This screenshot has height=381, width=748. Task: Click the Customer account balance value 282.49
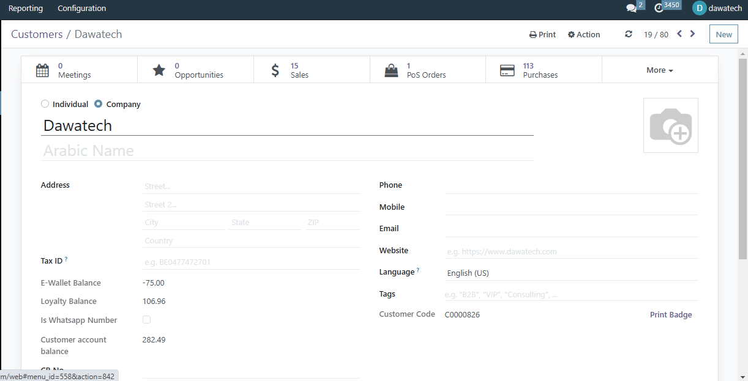[x=154, y=340]
